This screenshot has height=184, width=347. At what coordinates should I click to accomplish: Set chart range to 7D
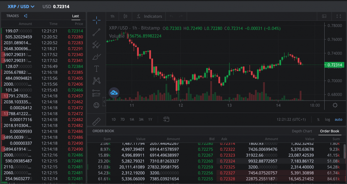[123, 119]
